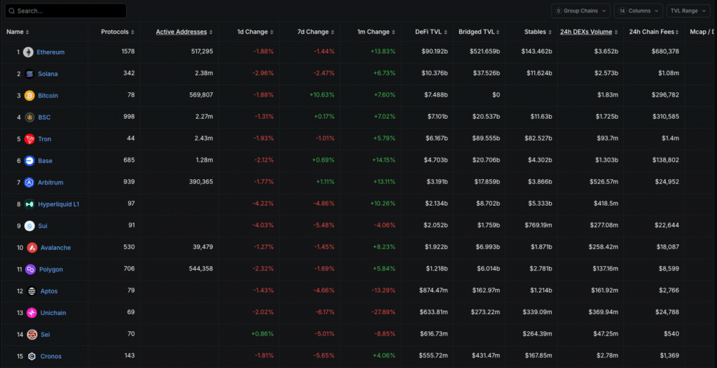Image resolution: width=717 pixels, height=368 pixels.
Task: Open the Sui chain link
Action: click(43, 226)
